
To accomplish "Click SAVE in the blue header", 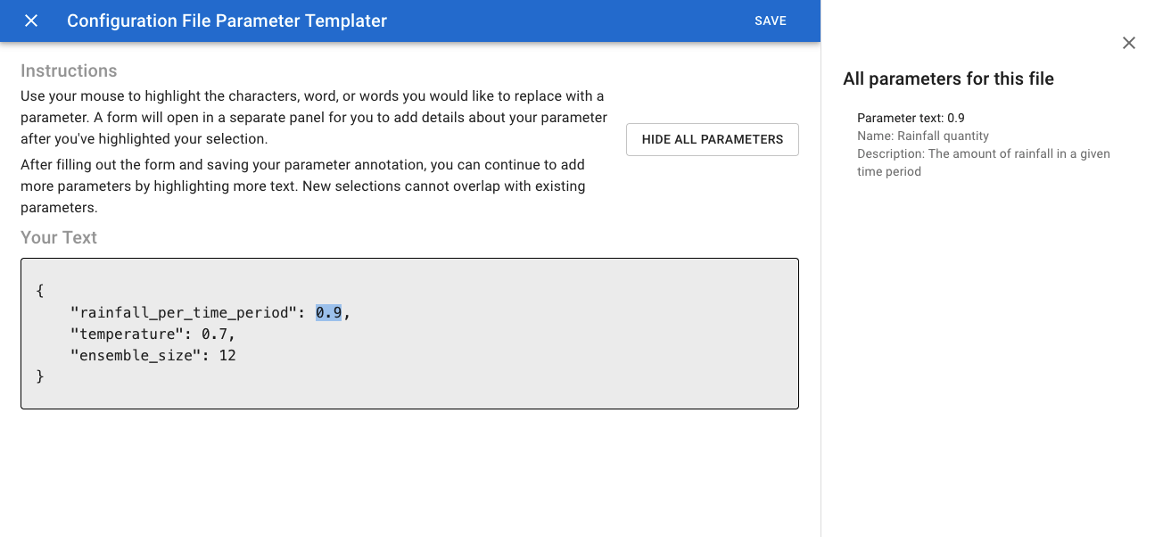I will pos(771,21).
